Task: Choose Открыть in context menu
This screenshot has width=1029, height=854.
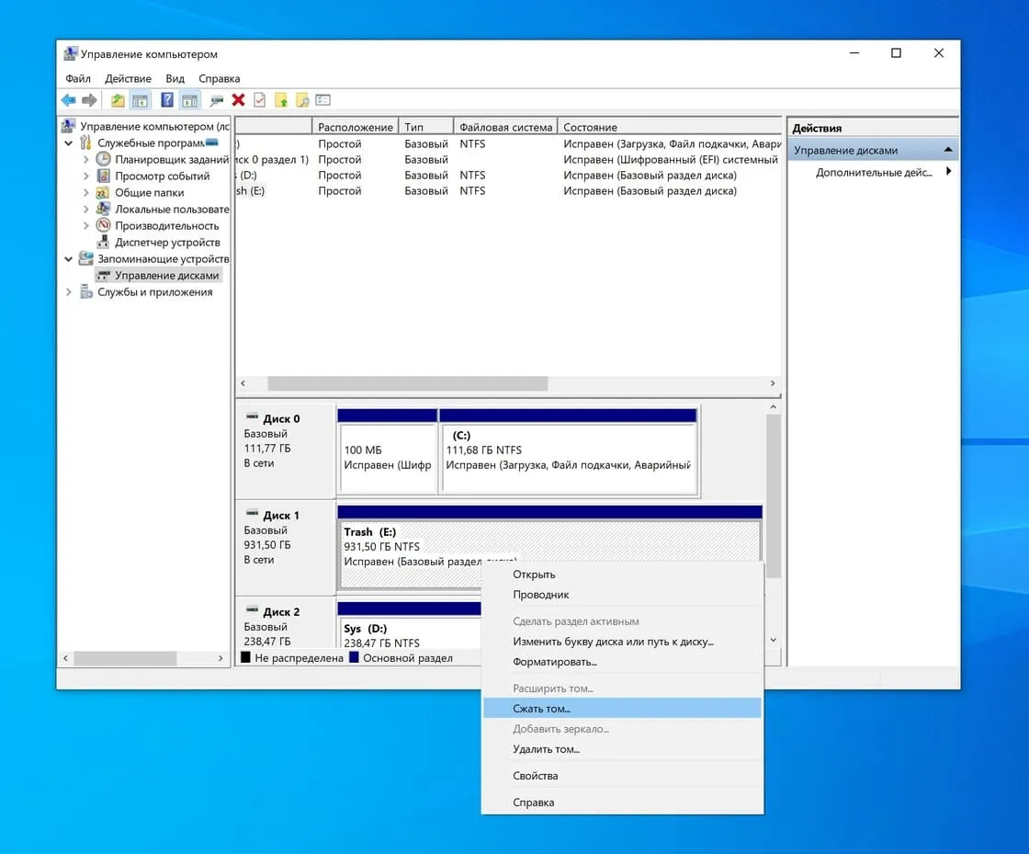Action: point(622,575)
